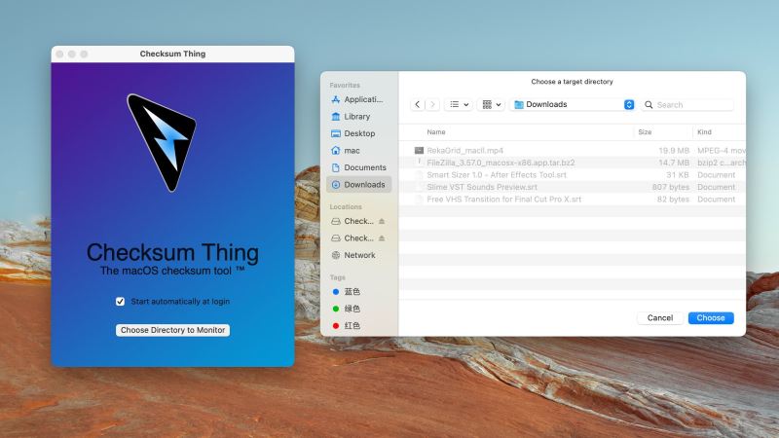779x438 pixels.
Task: Click the Documents page icon
Action: (x=336, y=167)
